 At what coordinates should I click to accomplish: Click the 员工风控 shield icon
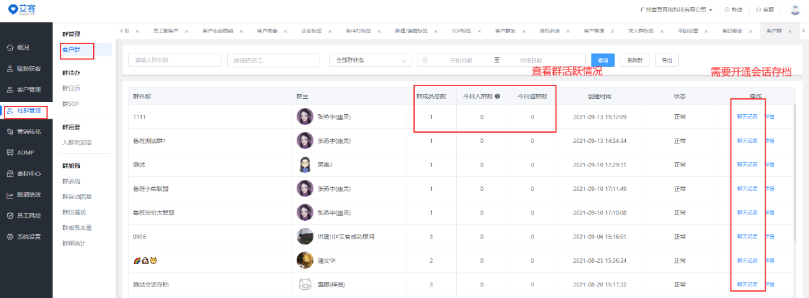(x=10, y=216)
